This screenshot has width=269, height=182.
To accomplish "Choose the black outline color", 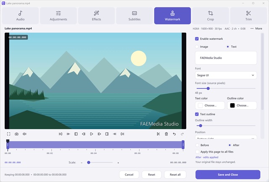I will point(242,105).
